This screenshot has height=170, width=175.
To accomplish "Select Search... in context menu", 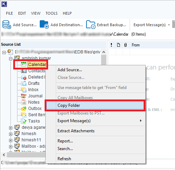I will click(x=95, y=149).
